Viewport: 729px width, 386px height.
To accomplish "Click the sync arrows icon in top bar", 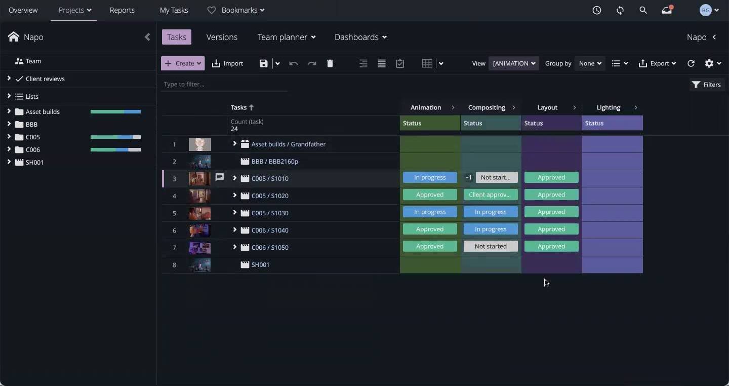I will (620, 10).
